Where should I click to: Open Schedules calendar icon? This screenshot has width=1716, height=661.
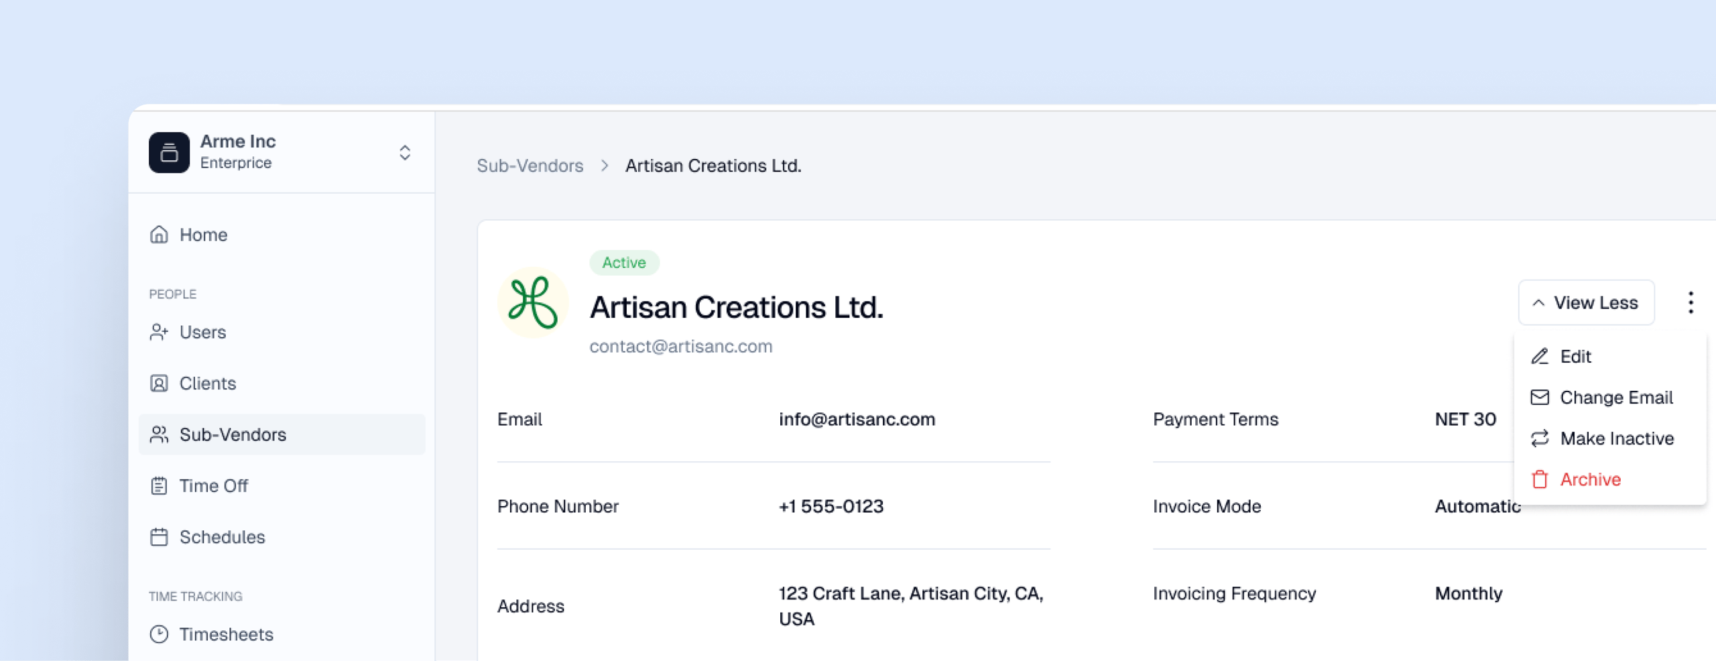[x=159, y=537]
